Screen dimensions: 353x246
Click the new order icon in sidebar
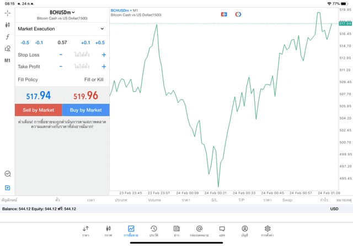(7, 188)
